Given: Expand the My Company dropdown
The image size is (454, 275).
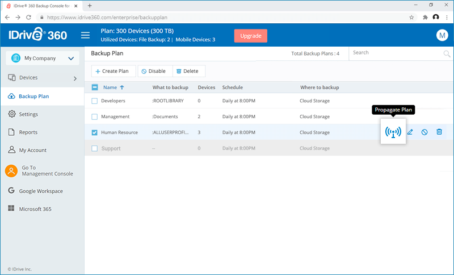Looking at the screenshot, I should point(43,59).
